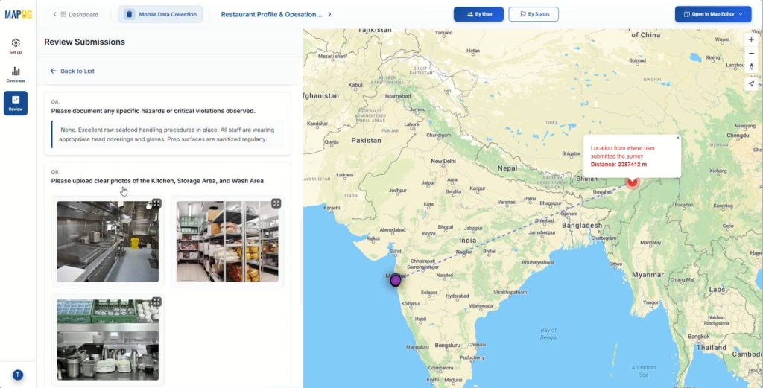Screen dimensions: 763x388
Task: Click the purple marker near Mumbai
Action: click(x=396, y=280)
